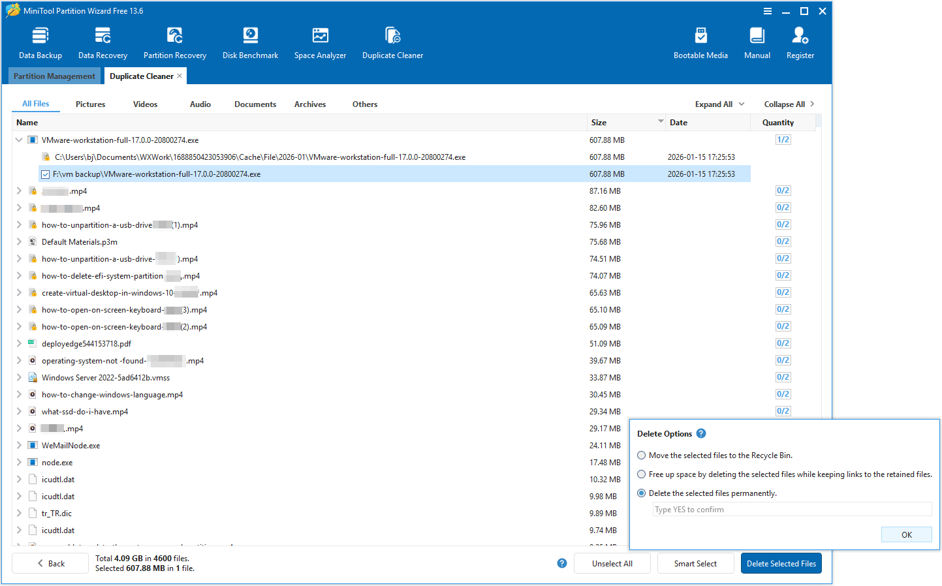Open the Partition Recovery tool
Image resolution: width=942 pixels, height=586 pixels.
click(174, 41)
